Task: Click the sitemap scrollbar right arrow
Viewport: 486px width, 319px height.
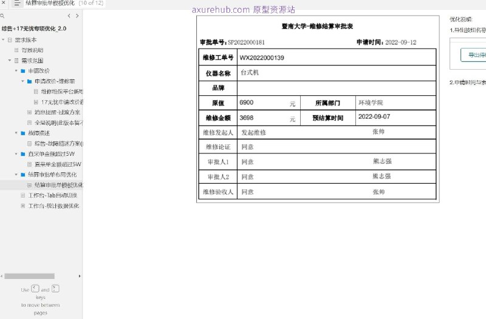Action: pyautogui.click(x=80, y=276)
